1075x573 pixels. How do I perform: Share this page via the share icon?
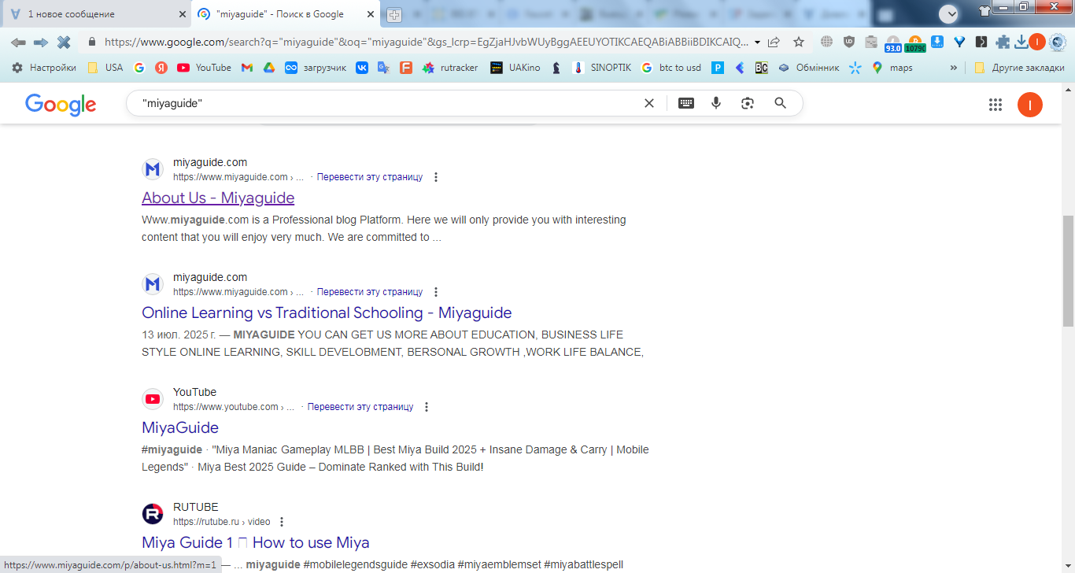(x=774, y=42)
